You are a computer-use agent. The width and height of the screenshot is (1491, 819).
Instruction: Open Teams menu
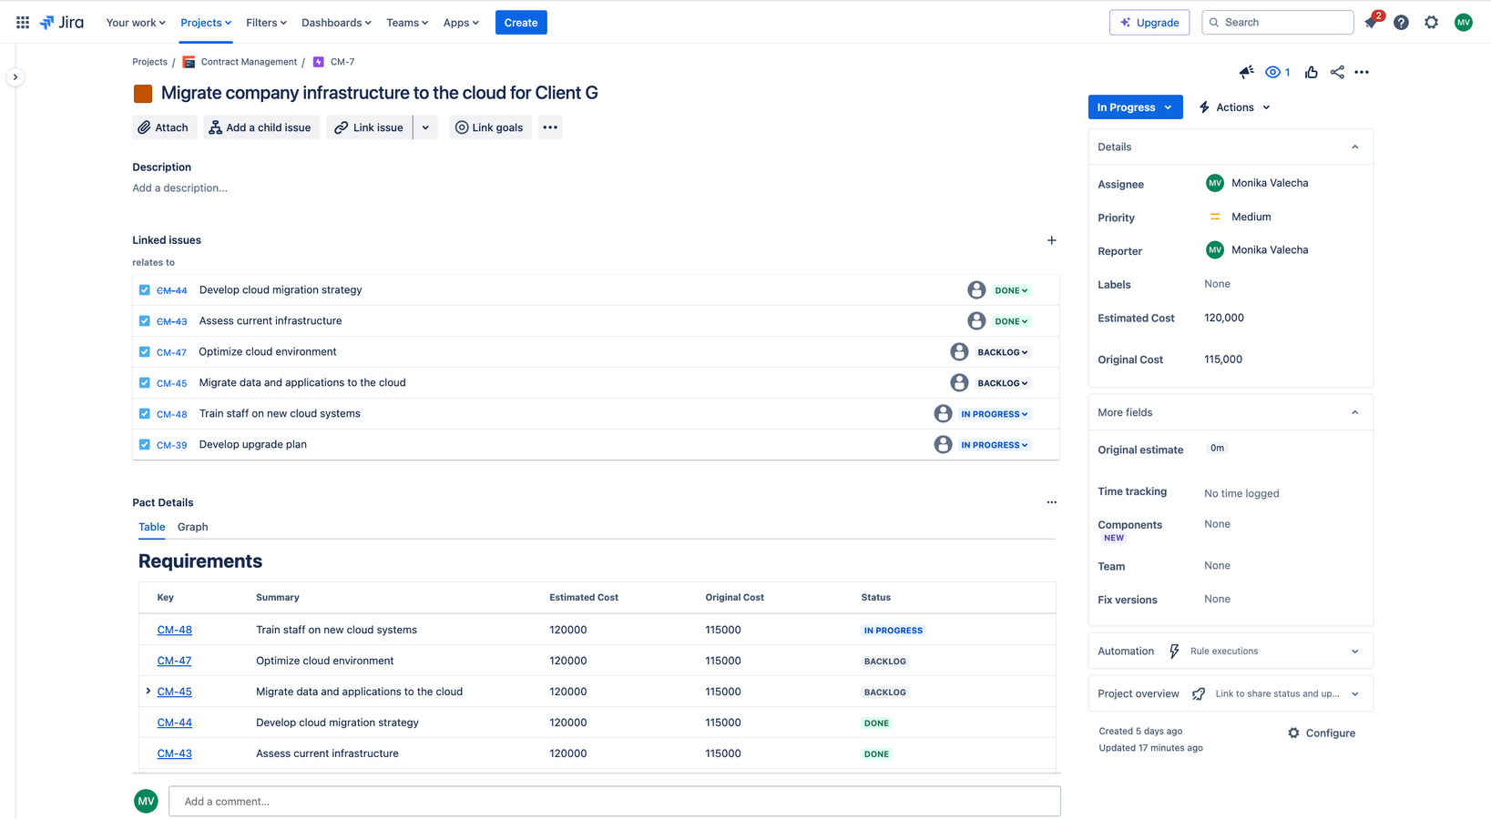tap(407, 23)
